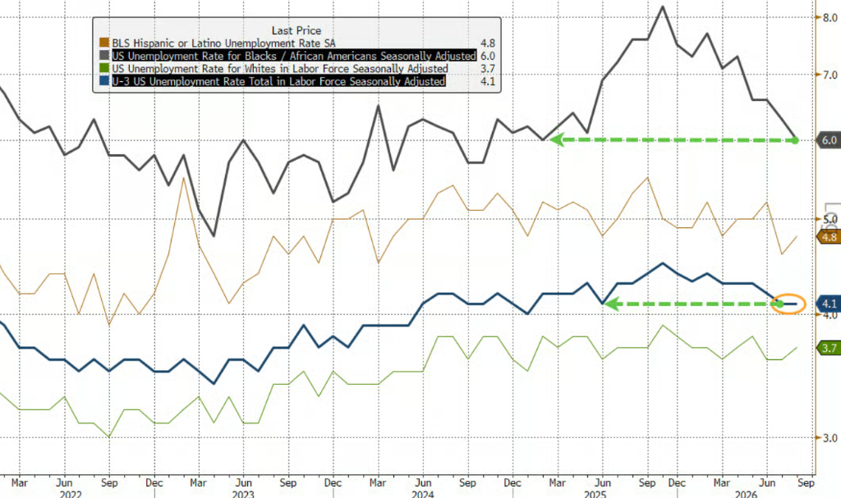
Task: Click the Jun label above the 2025 year label
Action: click(602, 482)
